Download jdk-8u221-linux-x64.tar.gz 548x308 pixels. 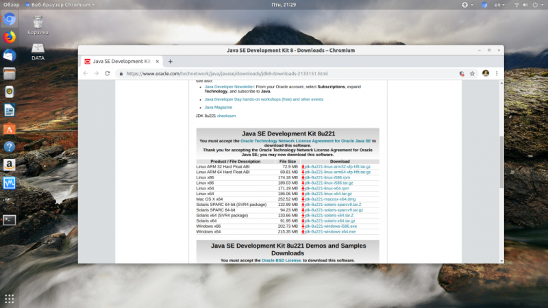click(328, 194)
